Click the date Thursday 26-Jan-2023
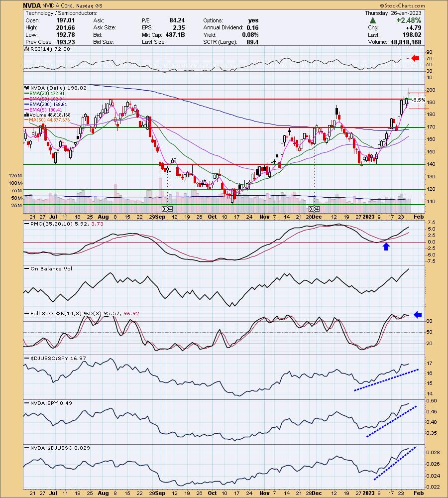Screen dimensions: 448x498 point(393,13)
